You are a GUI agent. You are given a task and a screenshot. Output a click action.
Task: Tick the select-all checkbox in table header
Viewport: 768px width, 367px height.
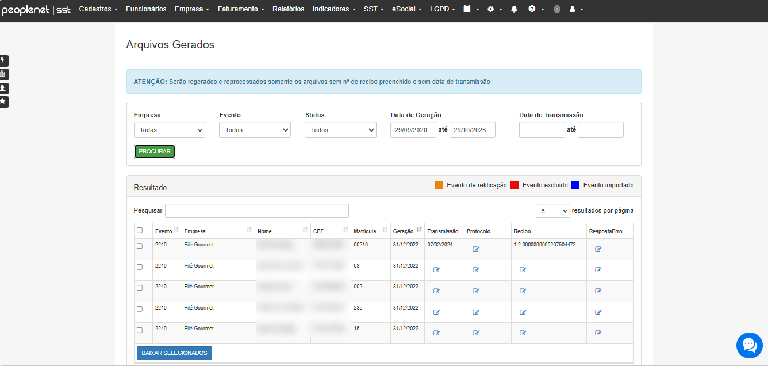(x=140, y=230)
